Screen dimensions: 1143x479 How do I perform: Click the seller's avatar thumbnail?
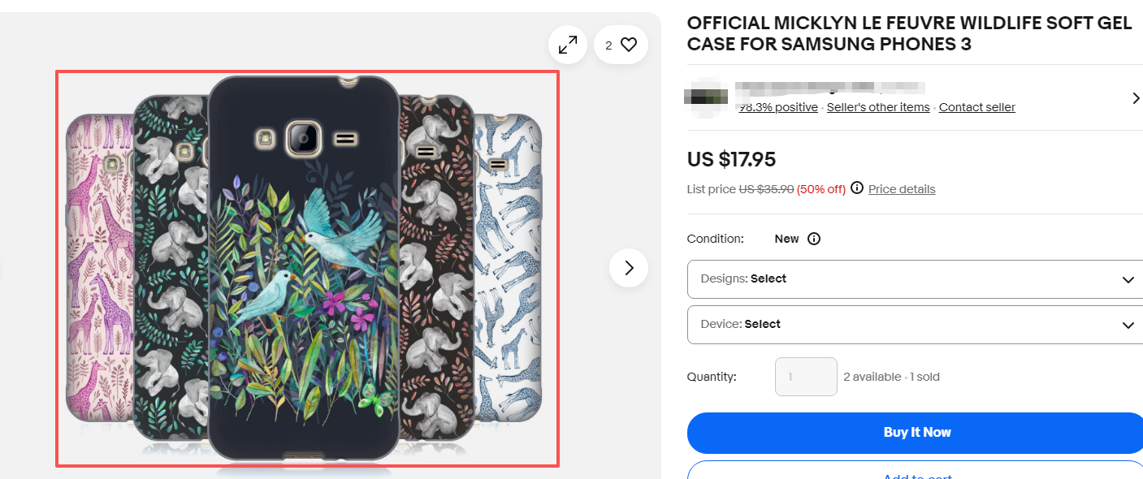coord(705,95)
